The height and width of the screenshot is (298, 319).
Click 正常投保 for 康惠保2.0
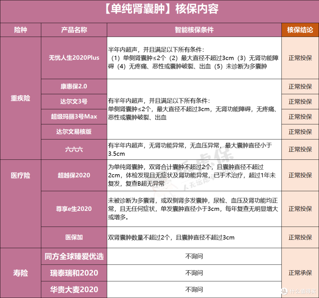pos(300,87)
